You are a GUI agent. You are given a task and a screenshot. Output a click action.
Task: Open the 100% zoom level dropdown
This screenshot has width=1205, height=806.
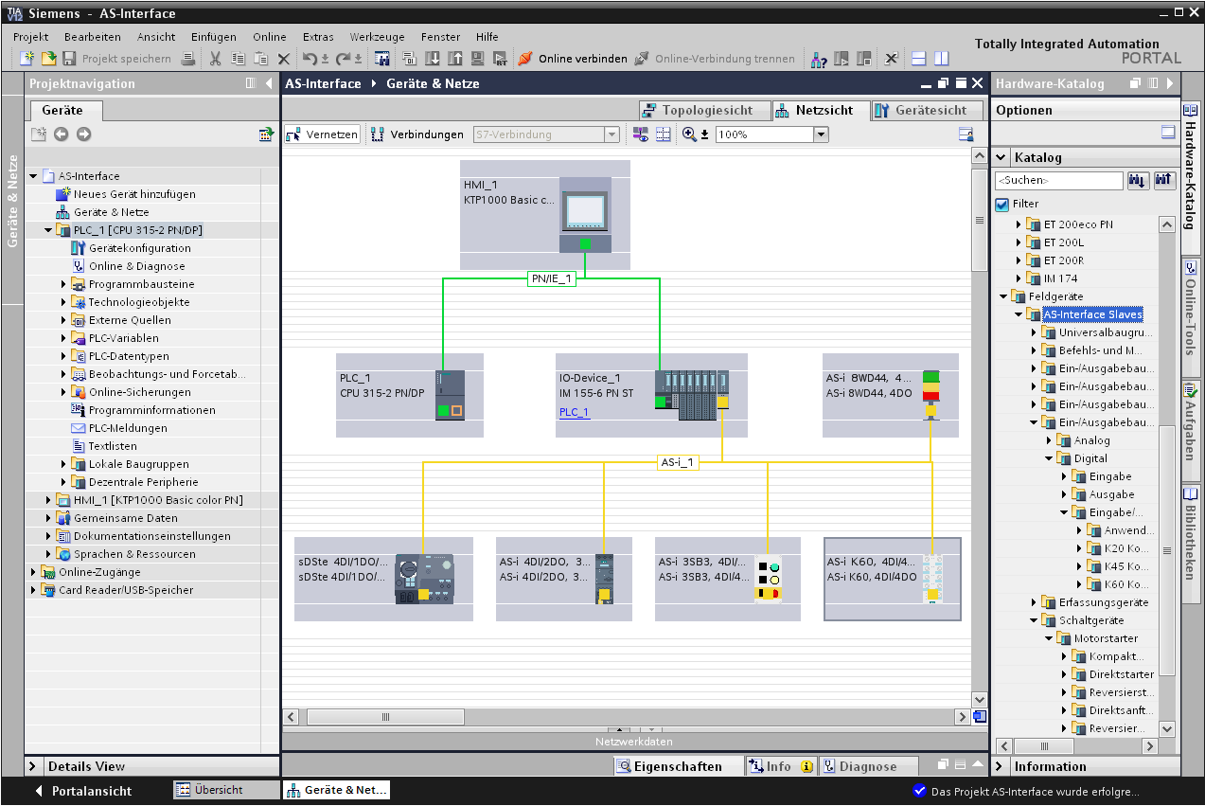pos(821,134)
